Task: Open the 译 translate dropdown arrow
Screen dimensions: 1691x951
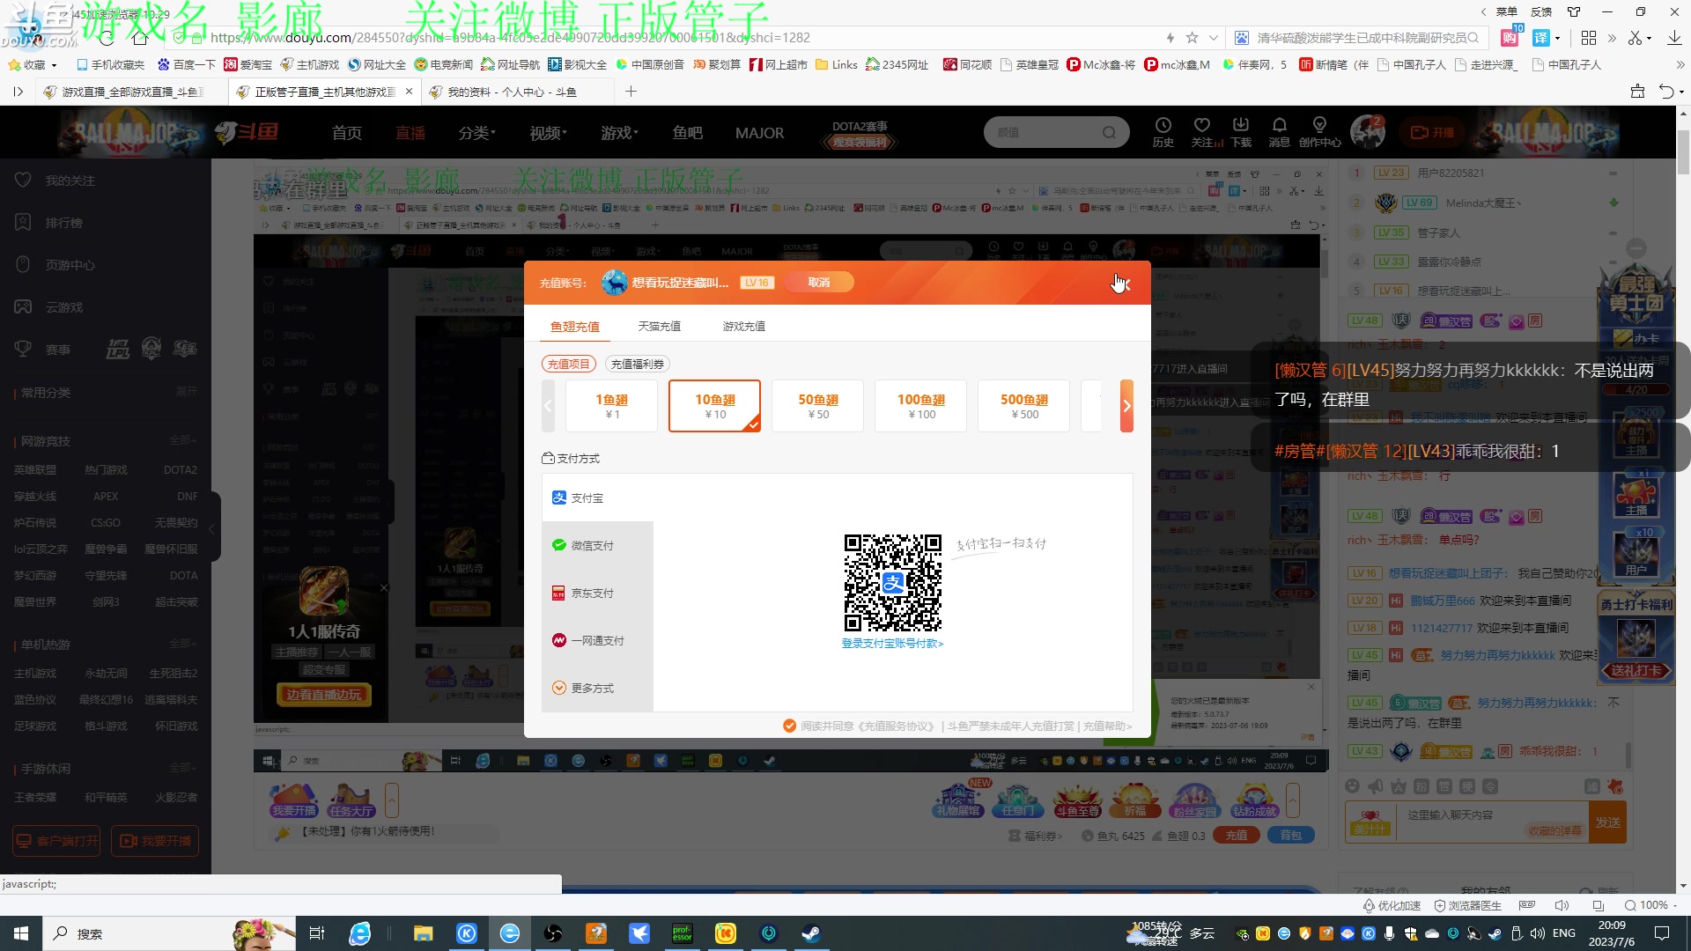Action: [1557, 38]
